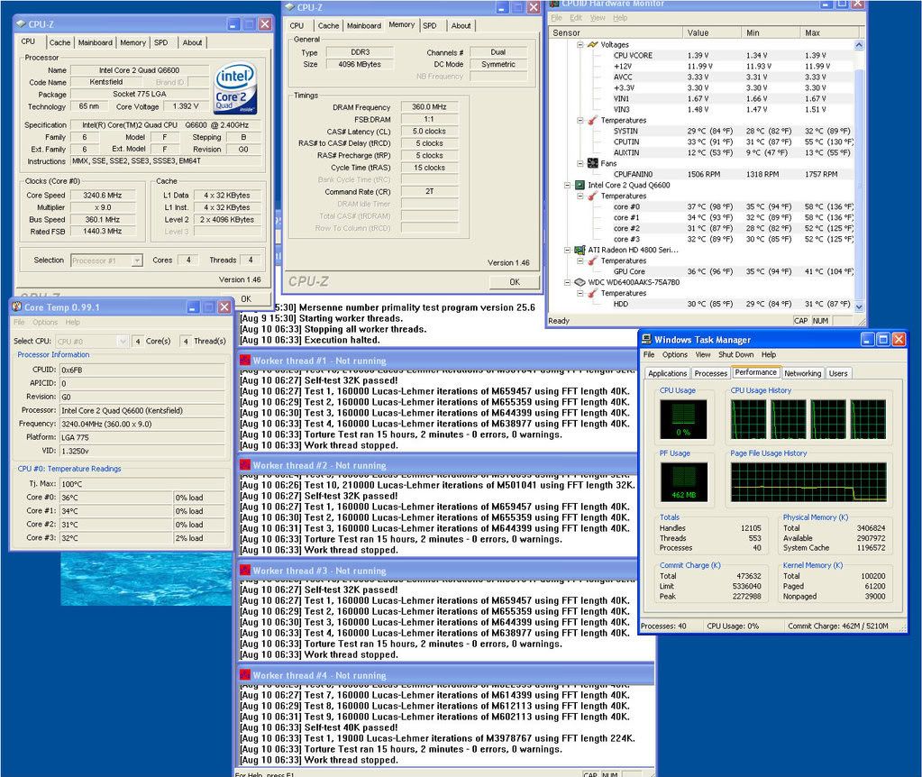This screenshot has width=922, height=777.
Task: Collapse the Intel Core 2 Quad Q6600 node
Action: coord(568,185)
